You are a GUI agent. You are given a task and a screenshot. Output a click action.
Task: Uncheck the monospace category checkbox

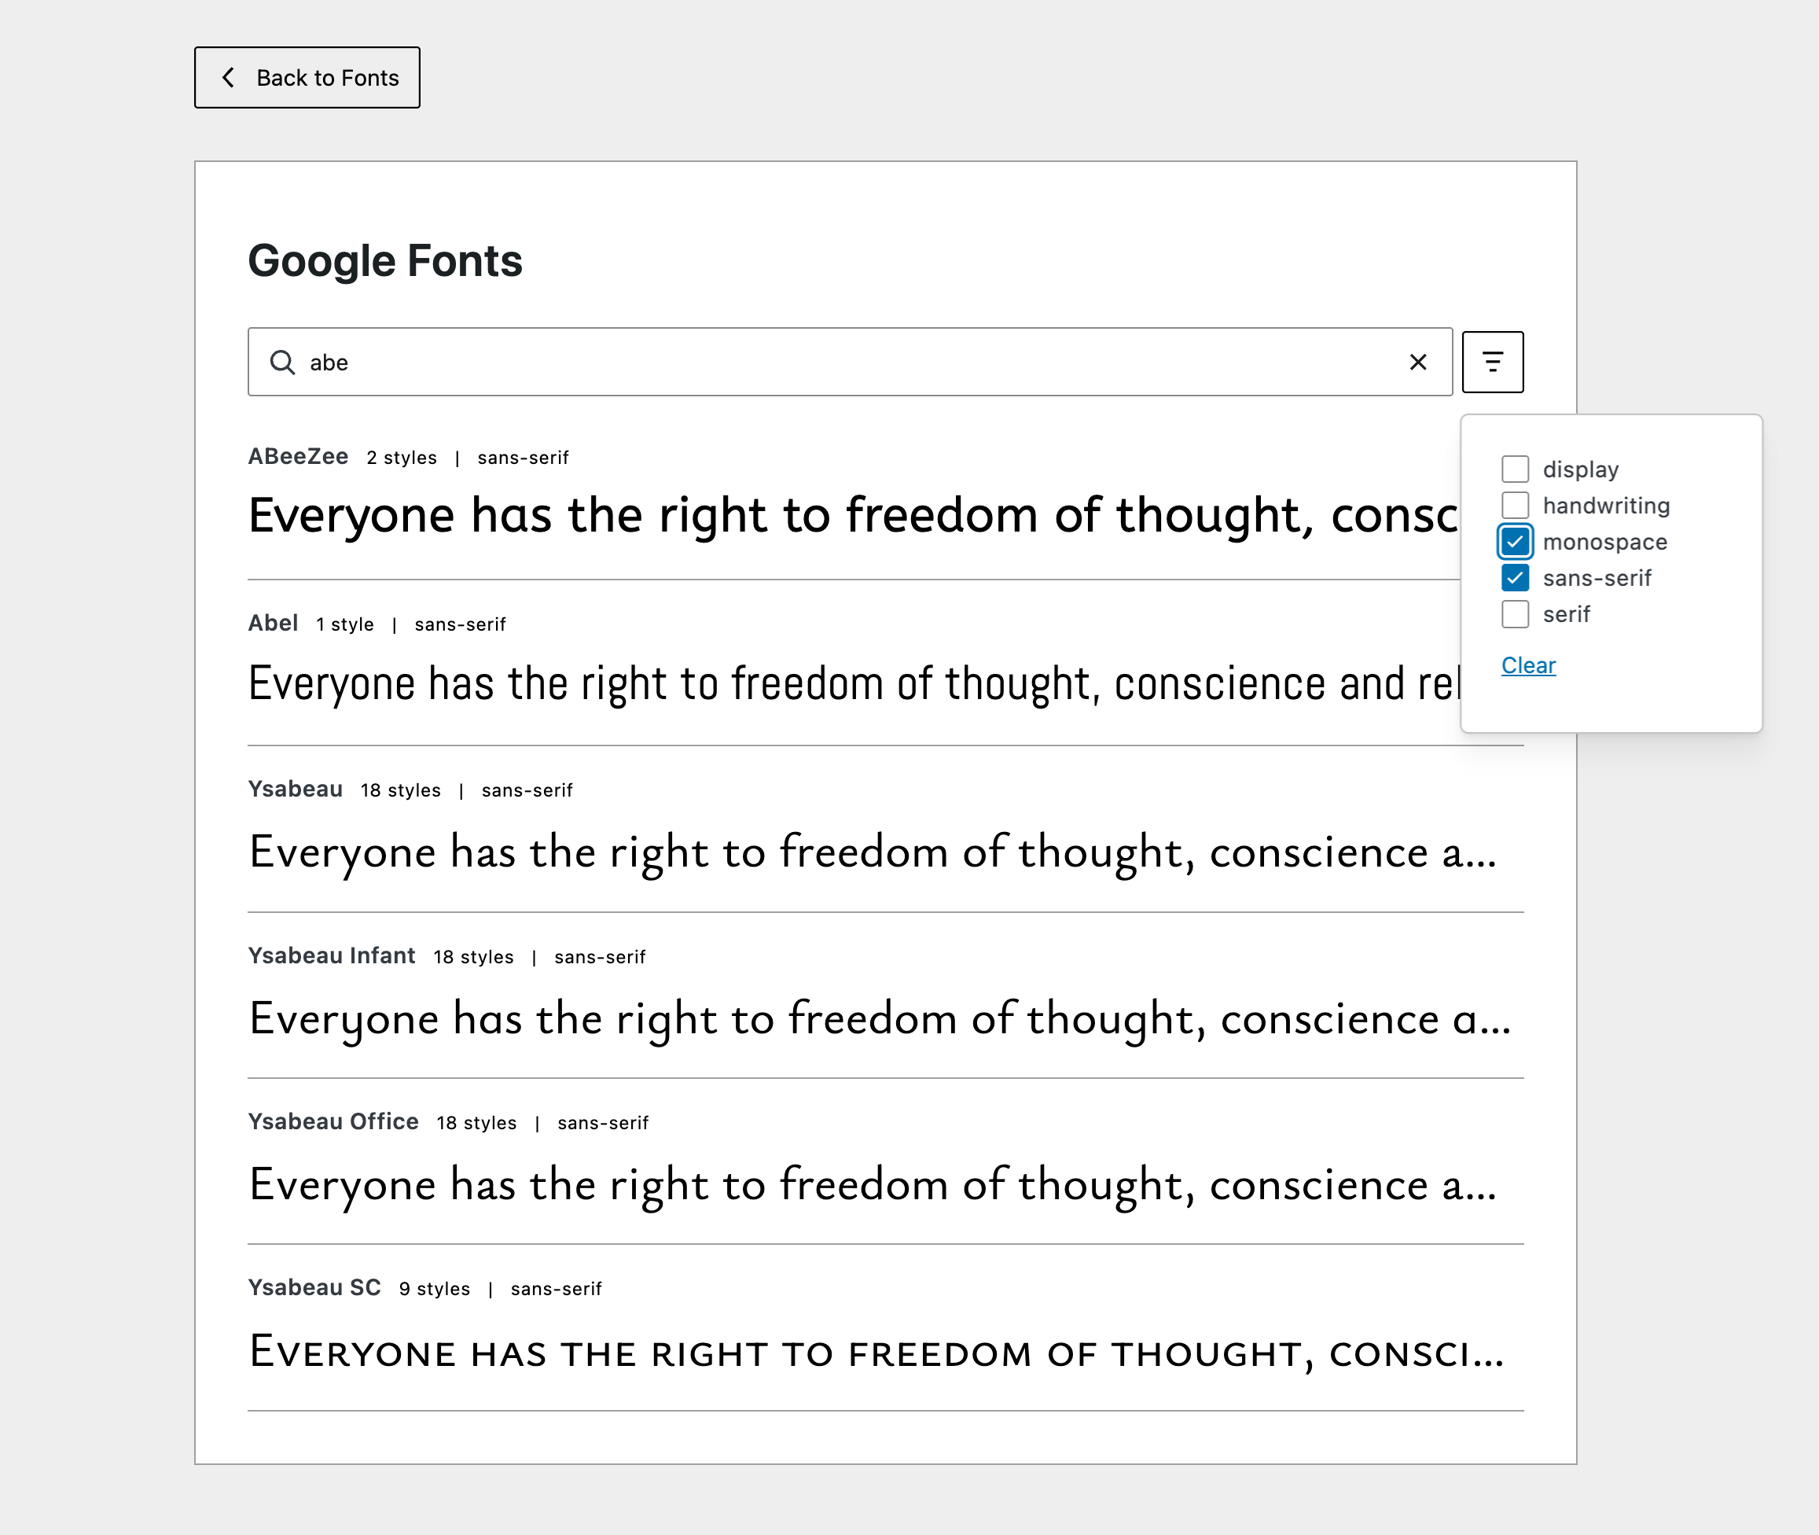1516,542
